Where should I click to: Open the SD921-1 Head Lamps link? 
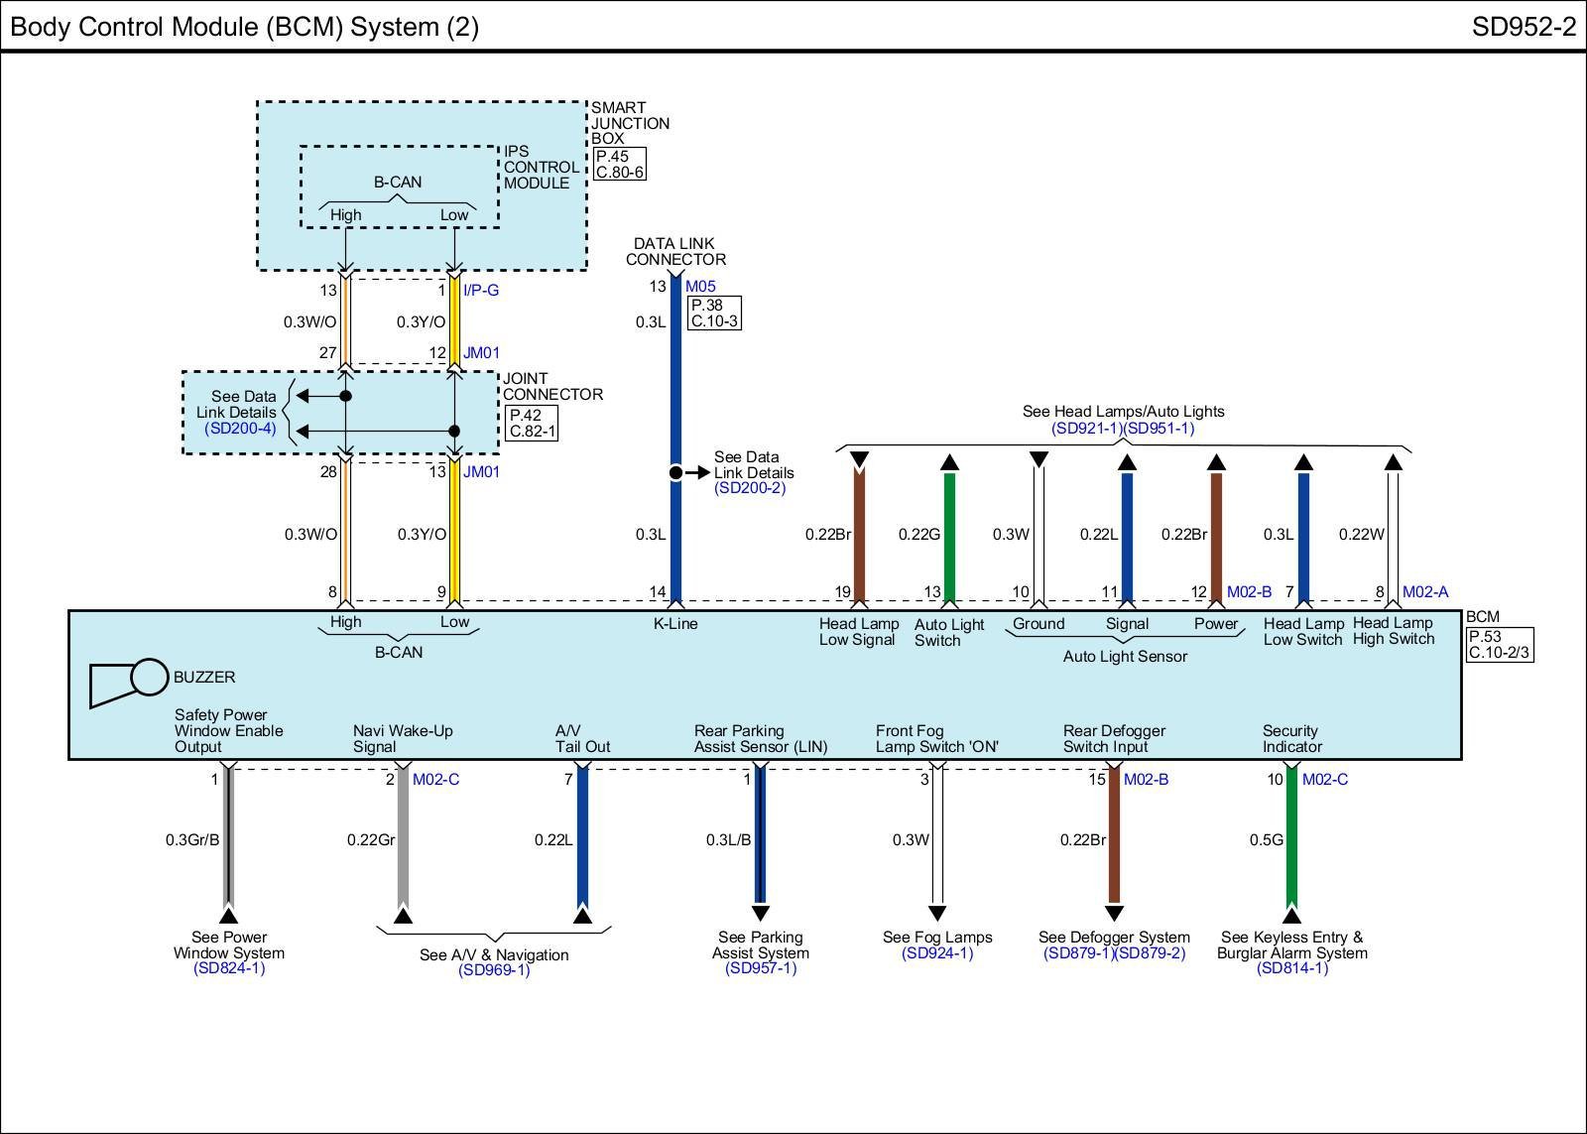(x=1086, y=429)
